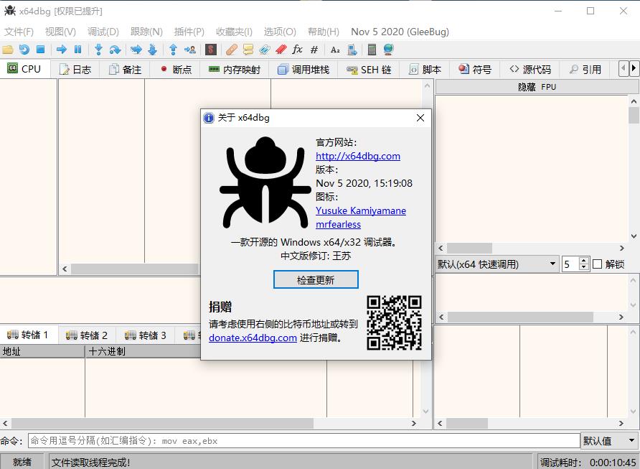Open the mrfearless link
The width and height of the screenshot is (640, 469).
(x=339, y=224)
